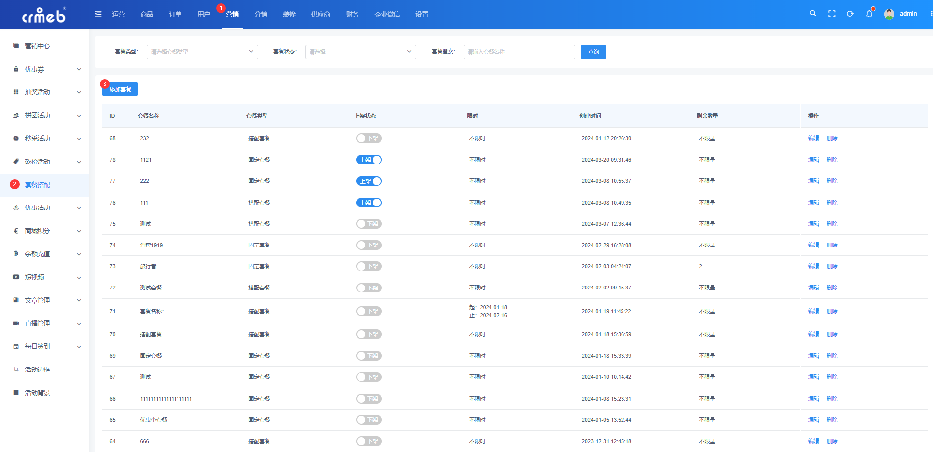Focus the 套餐搜索 name input field
933x452 pixels.
(519, 52)
